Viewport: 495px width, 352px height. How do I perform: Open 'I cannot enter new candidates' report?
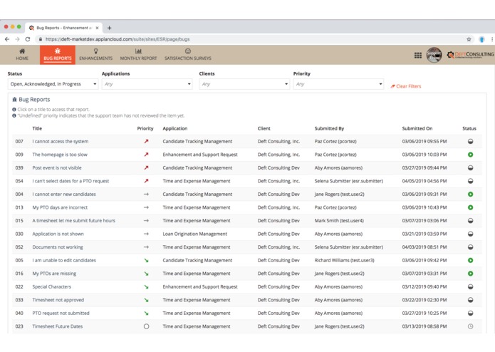coord(64,195)
